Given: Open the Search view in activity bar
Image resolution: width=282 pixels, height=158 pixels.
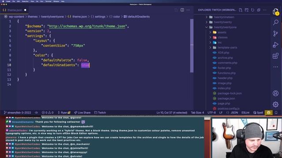Looking at the screenshot, I should coord(275,22).
